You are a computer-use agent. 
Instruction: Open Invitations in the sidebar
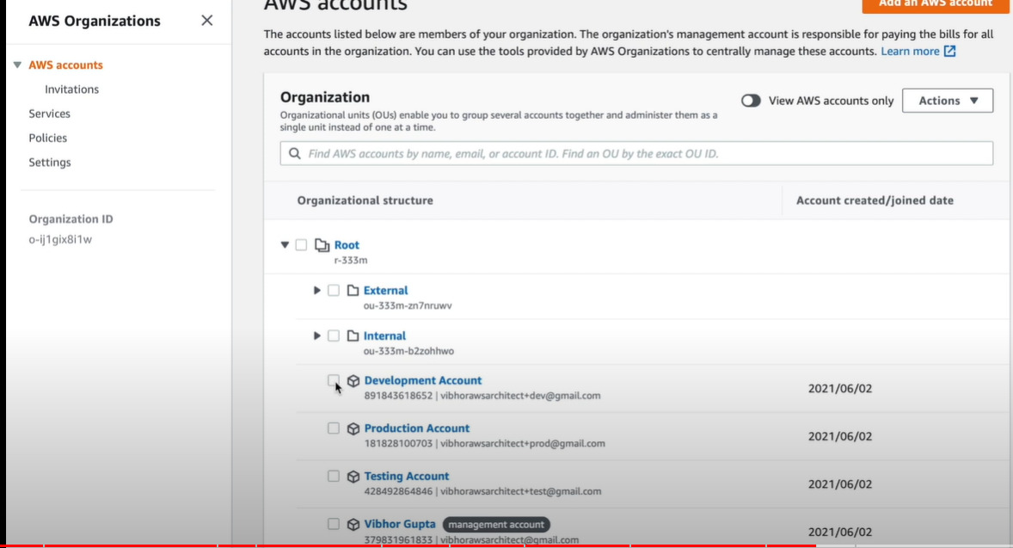point(71,89)
